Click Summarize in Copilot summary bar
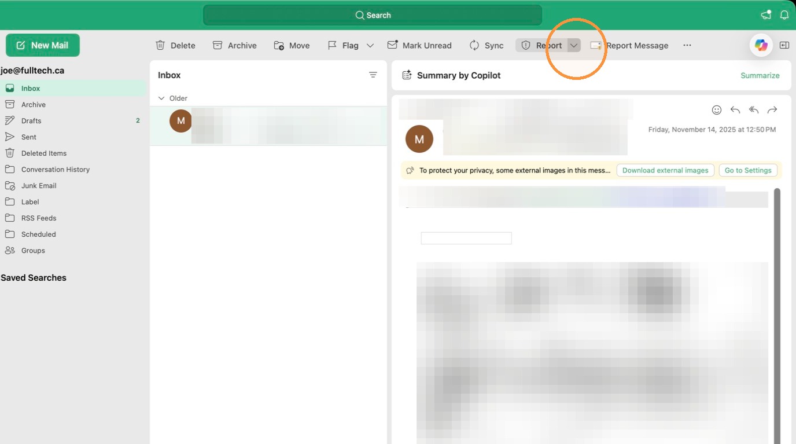Screen dimensions: 796x444 pyautogui.click(x=760, y=76)
